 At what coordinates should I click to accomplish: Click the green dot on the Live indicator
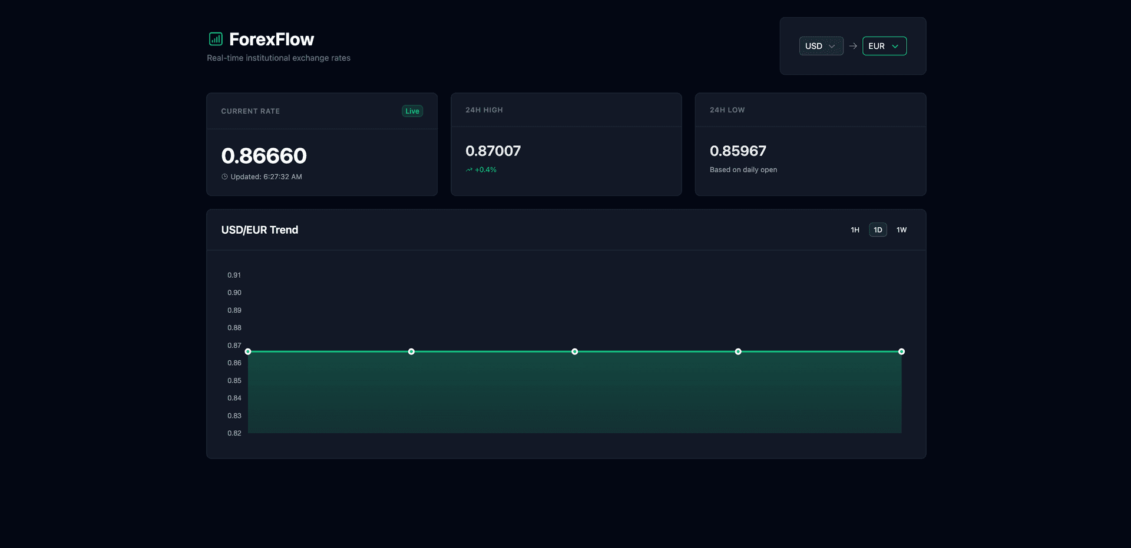406,111
